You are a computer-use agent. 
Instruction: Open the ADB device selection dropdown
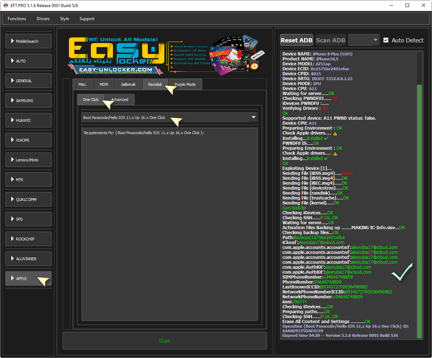pos(364,40)
